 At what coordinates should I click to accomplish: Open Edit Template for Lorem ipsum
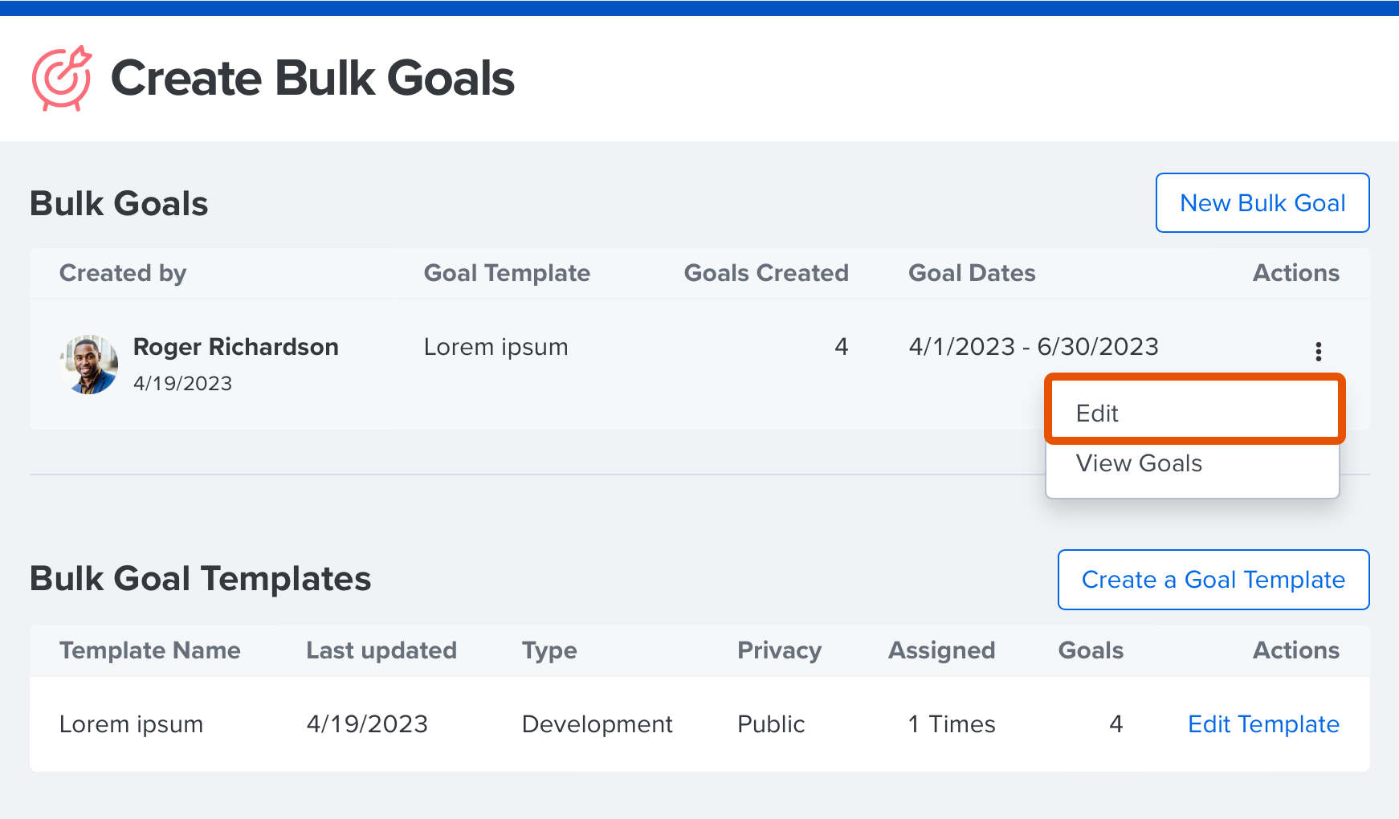pyautogui.click(x=1262, y=723)
